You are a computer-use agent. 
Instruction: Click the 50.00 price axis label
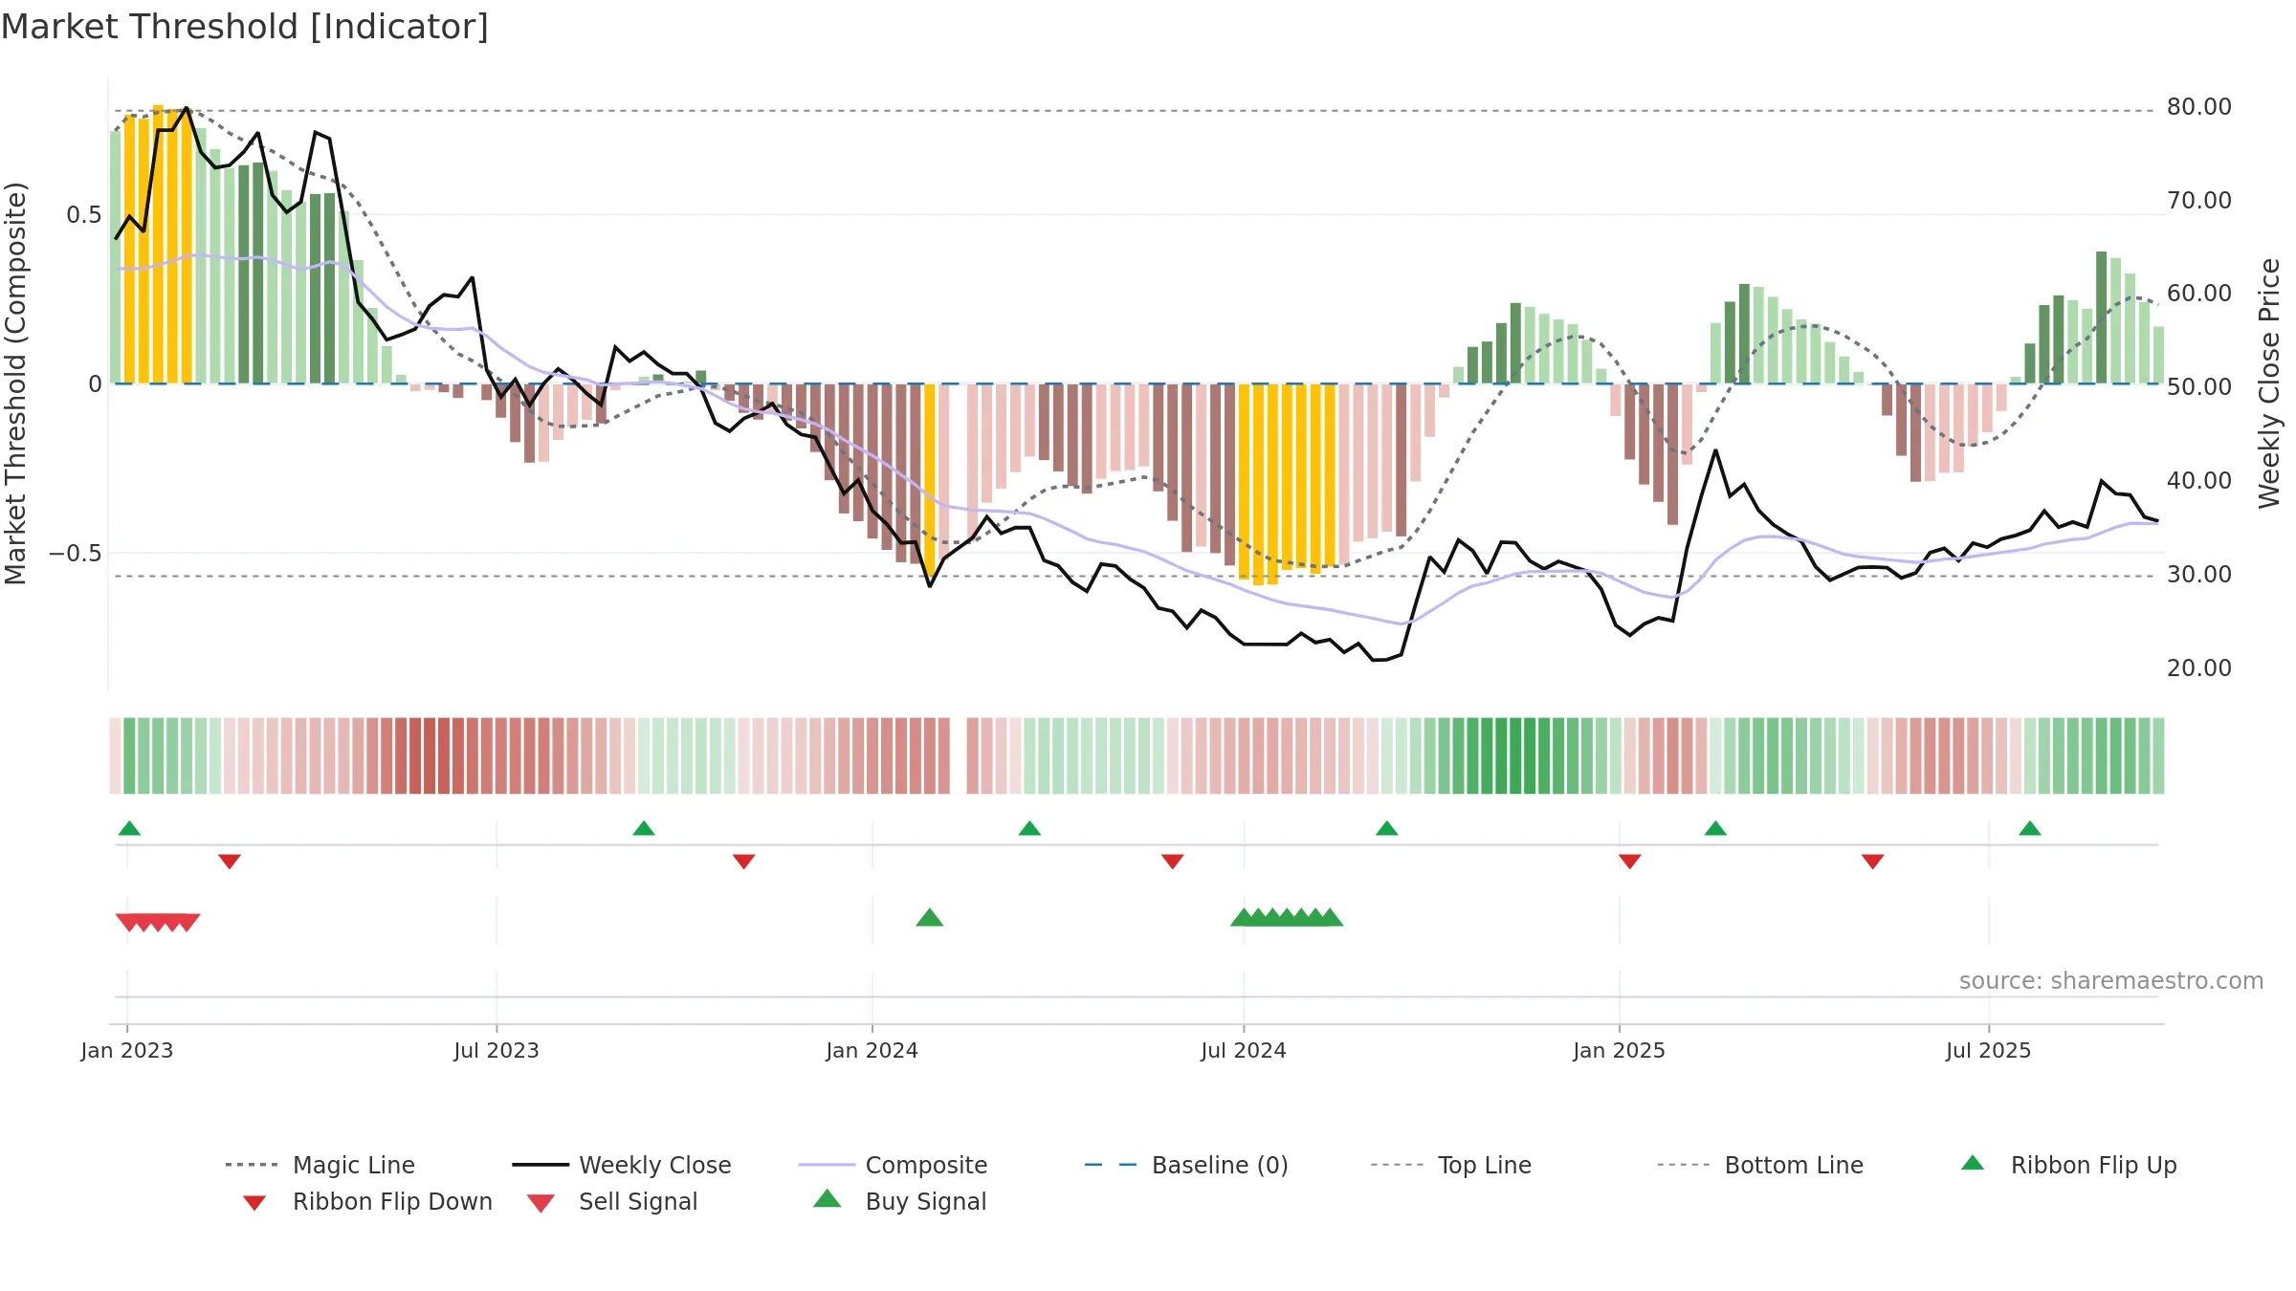2199,387
